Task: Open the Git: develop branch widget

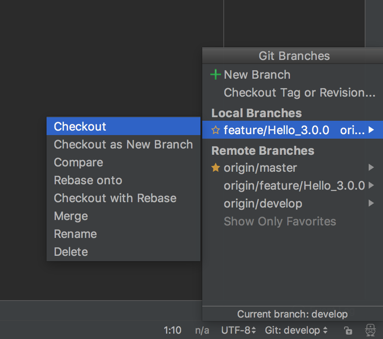Action: [296, 331]
